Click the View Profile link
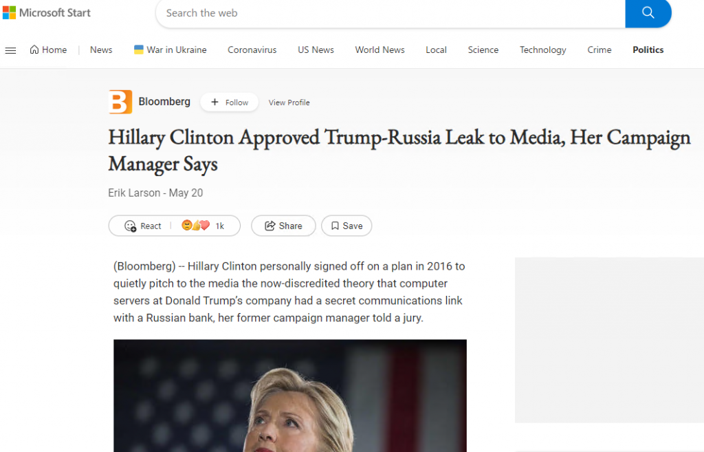 [289, 103]
